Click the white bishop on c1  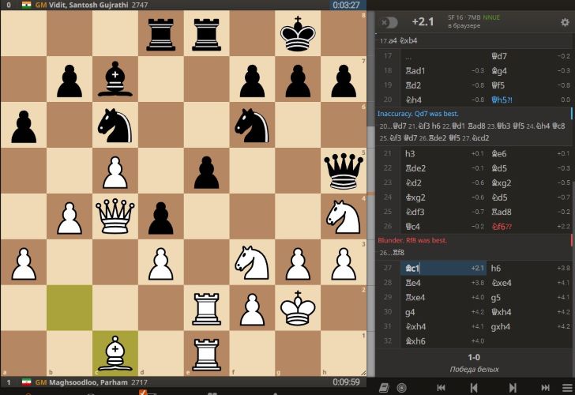116,351
